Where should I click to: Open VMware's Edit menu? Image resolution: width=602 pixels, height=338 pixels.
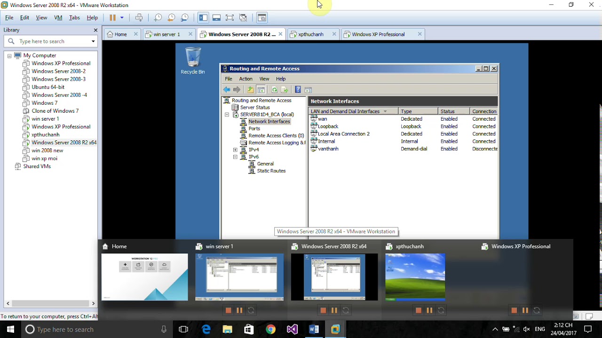(24, 18)
